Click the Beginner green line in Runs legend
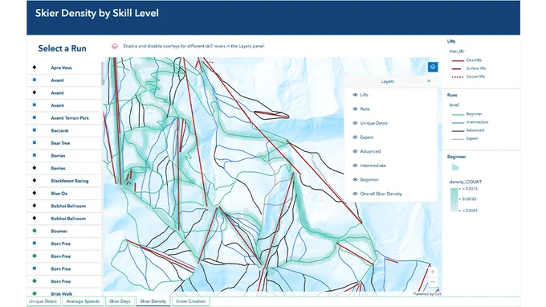Screen dimensions: 546x307 point(458,114)
